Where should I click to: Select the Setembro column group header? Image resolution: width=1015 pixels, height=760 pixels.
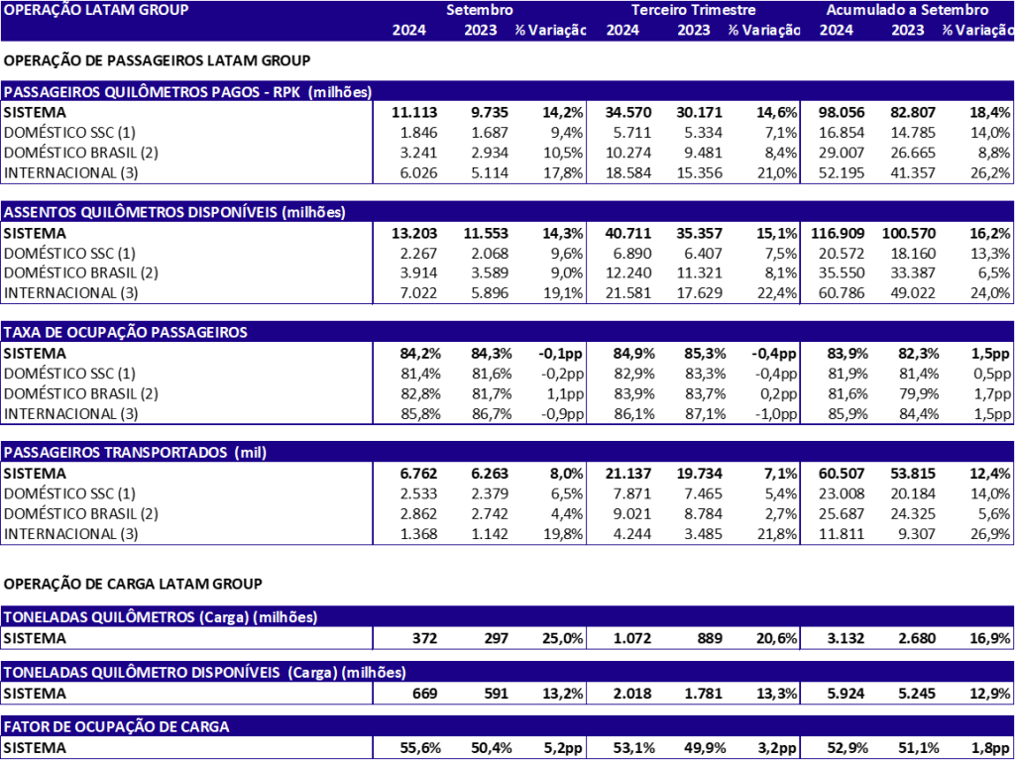pyautogui.click(x=480, y=10)
